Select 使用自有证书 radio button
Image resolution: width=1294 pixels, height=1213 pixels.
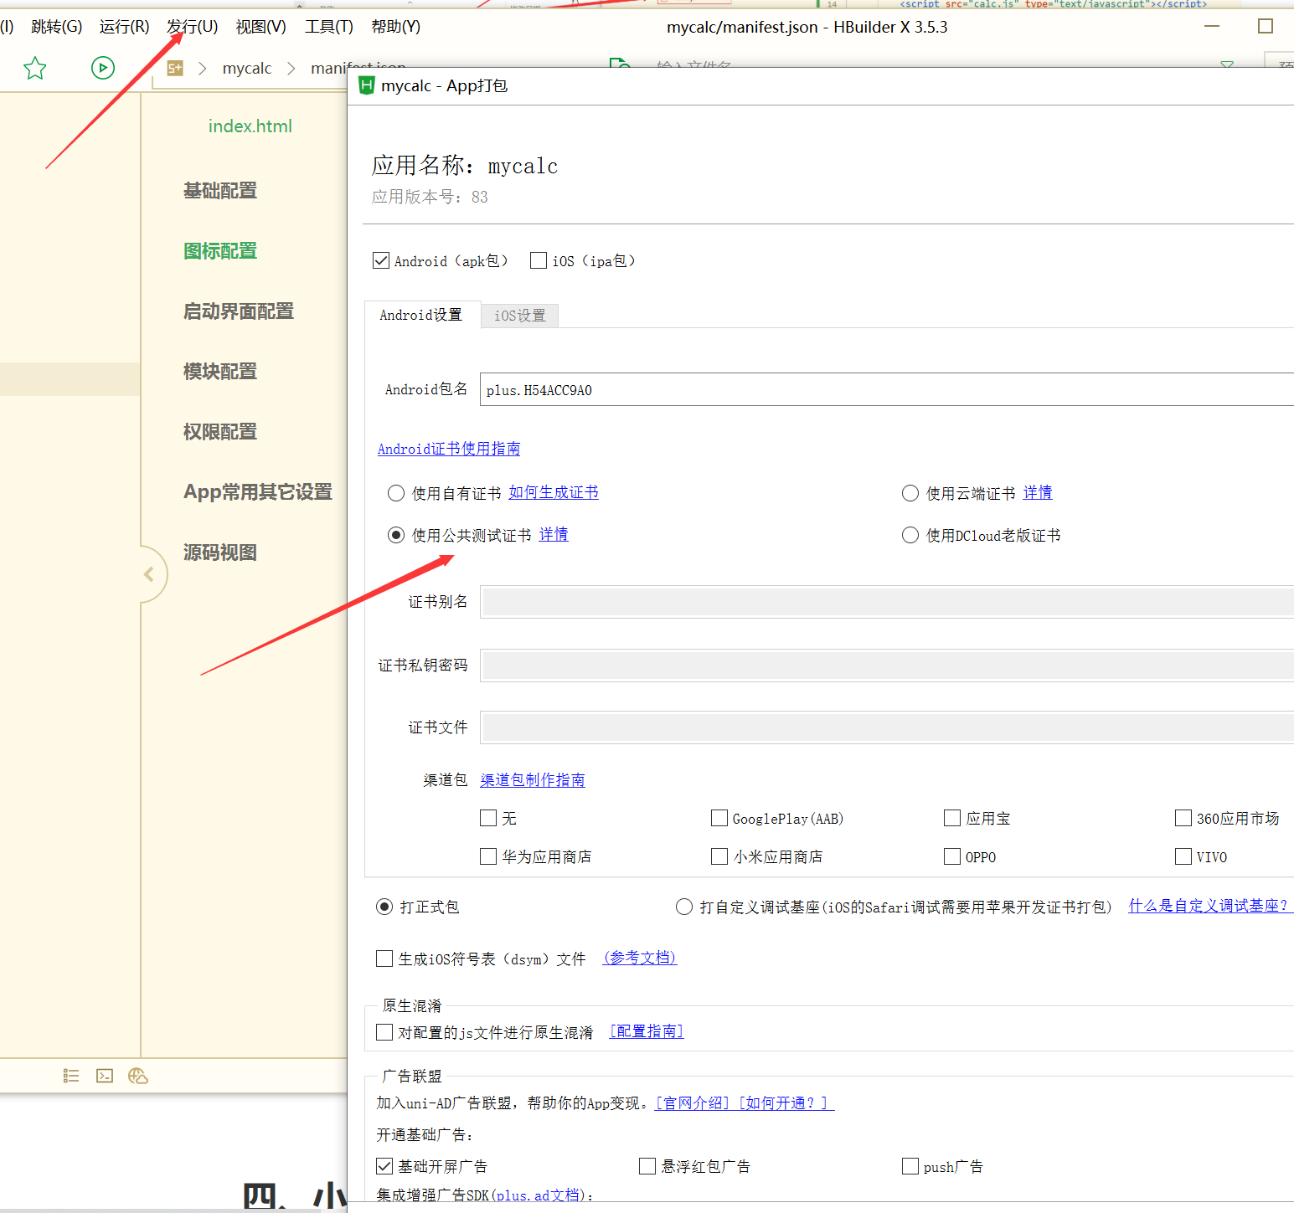(x=396, y=493)
